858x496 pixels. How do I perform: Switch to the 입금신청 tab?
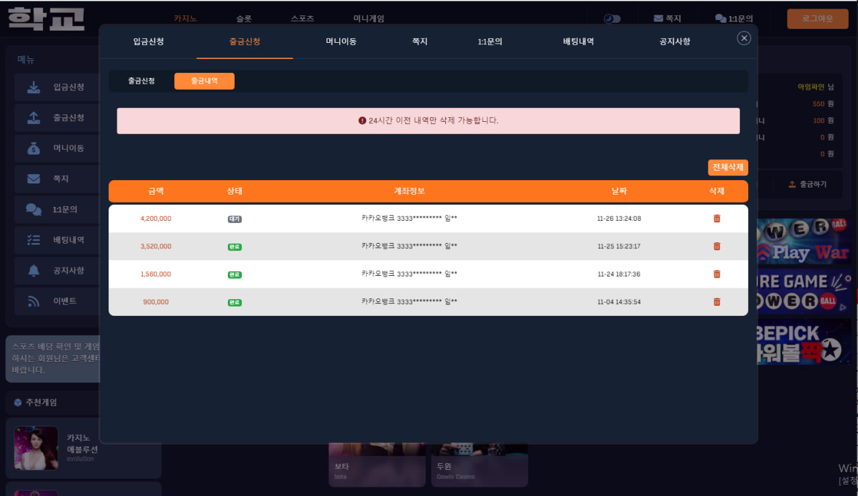[x=148, y=42]
